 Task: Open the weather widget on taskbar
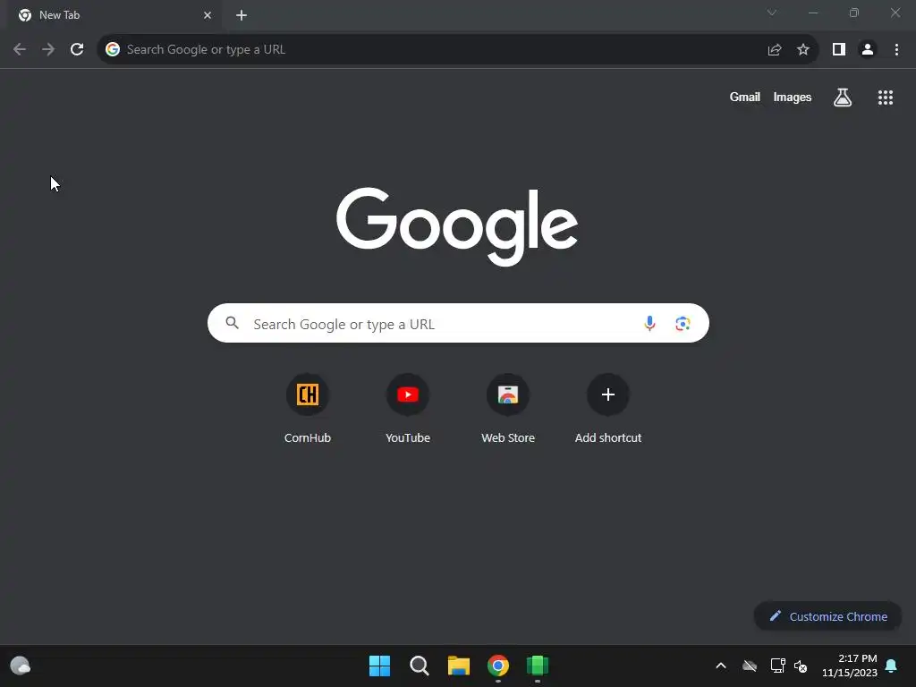pyautogui.click(x=21, y=666)
